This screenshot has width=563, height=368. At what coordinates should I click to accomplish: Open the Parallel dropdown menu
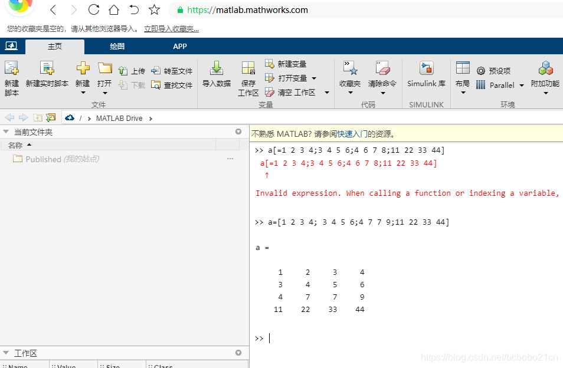521,86
